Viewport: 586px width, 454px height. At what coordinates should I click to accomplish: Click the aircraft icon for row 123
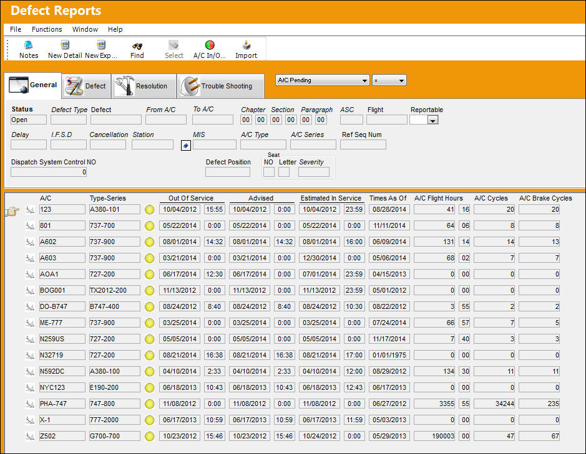(x=30, y=210)
